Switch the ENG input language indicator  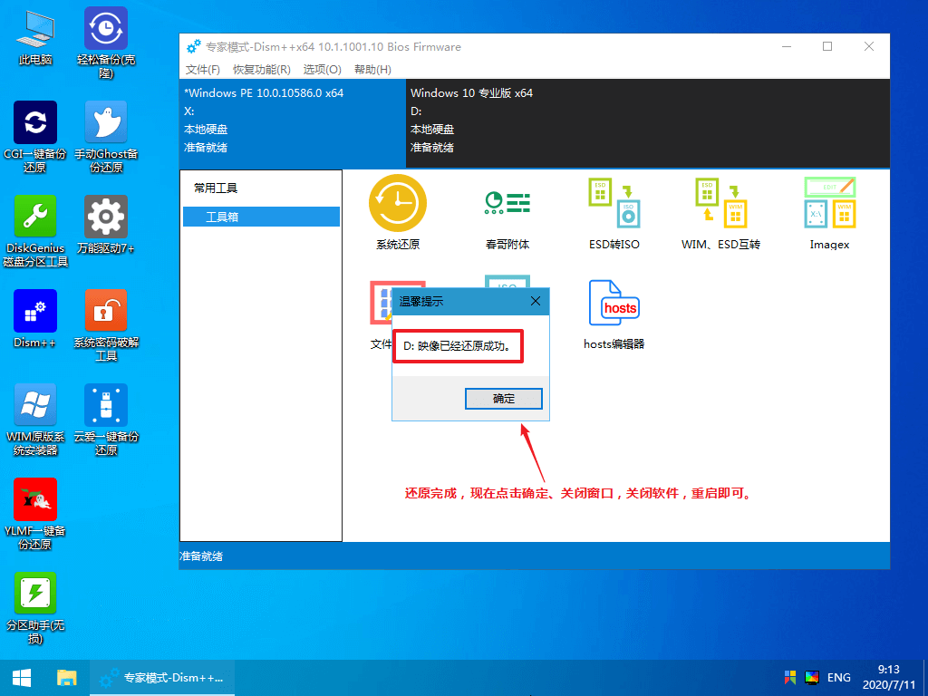(x=838, y=677)
